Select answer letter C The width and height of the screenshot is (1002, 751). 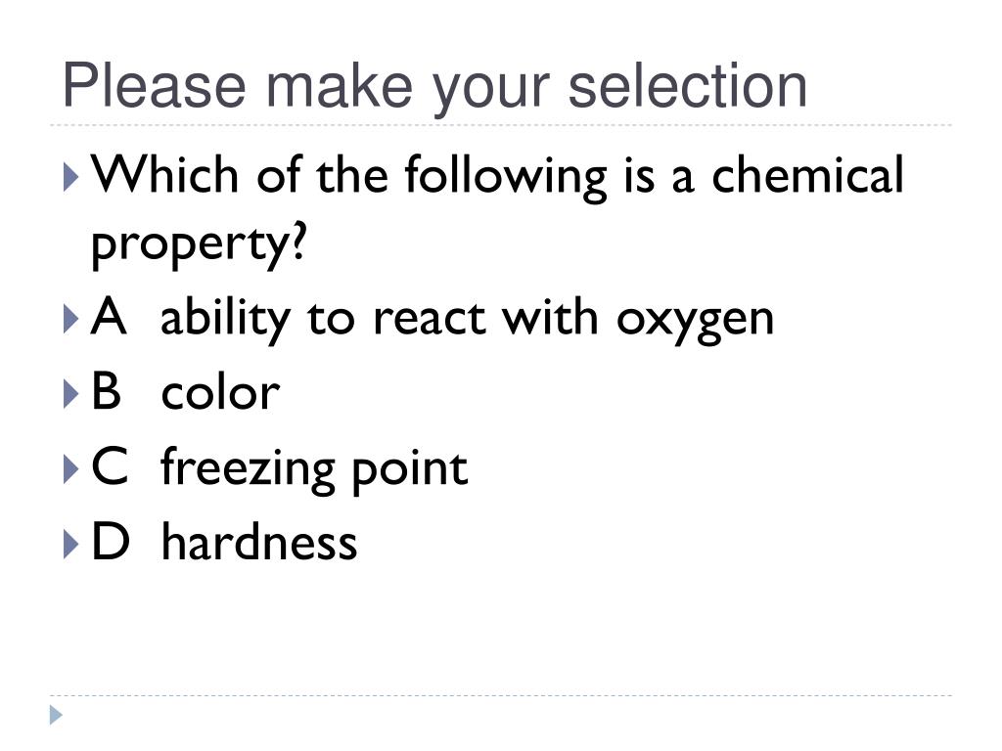[x=110, y=465]
